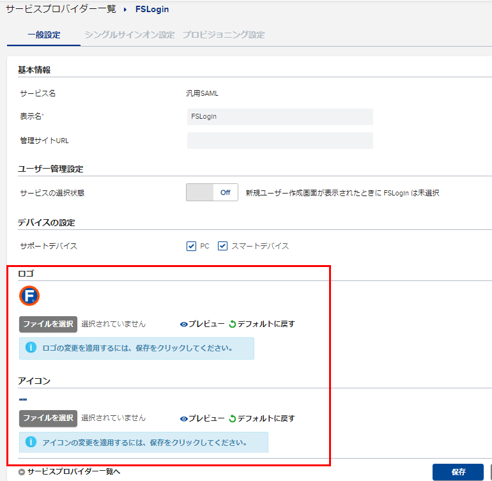Switch to プロビジョニング設定 tab
The image size is (492, 481).
tap(224, 35)
